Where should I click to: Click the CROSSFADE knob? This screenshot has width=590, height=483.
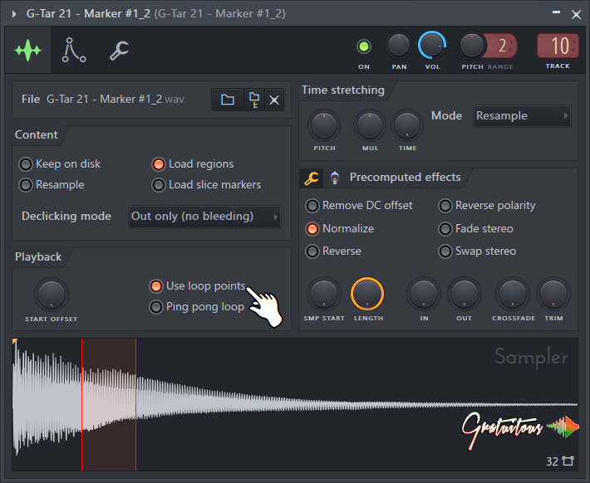tap(513, 294)
